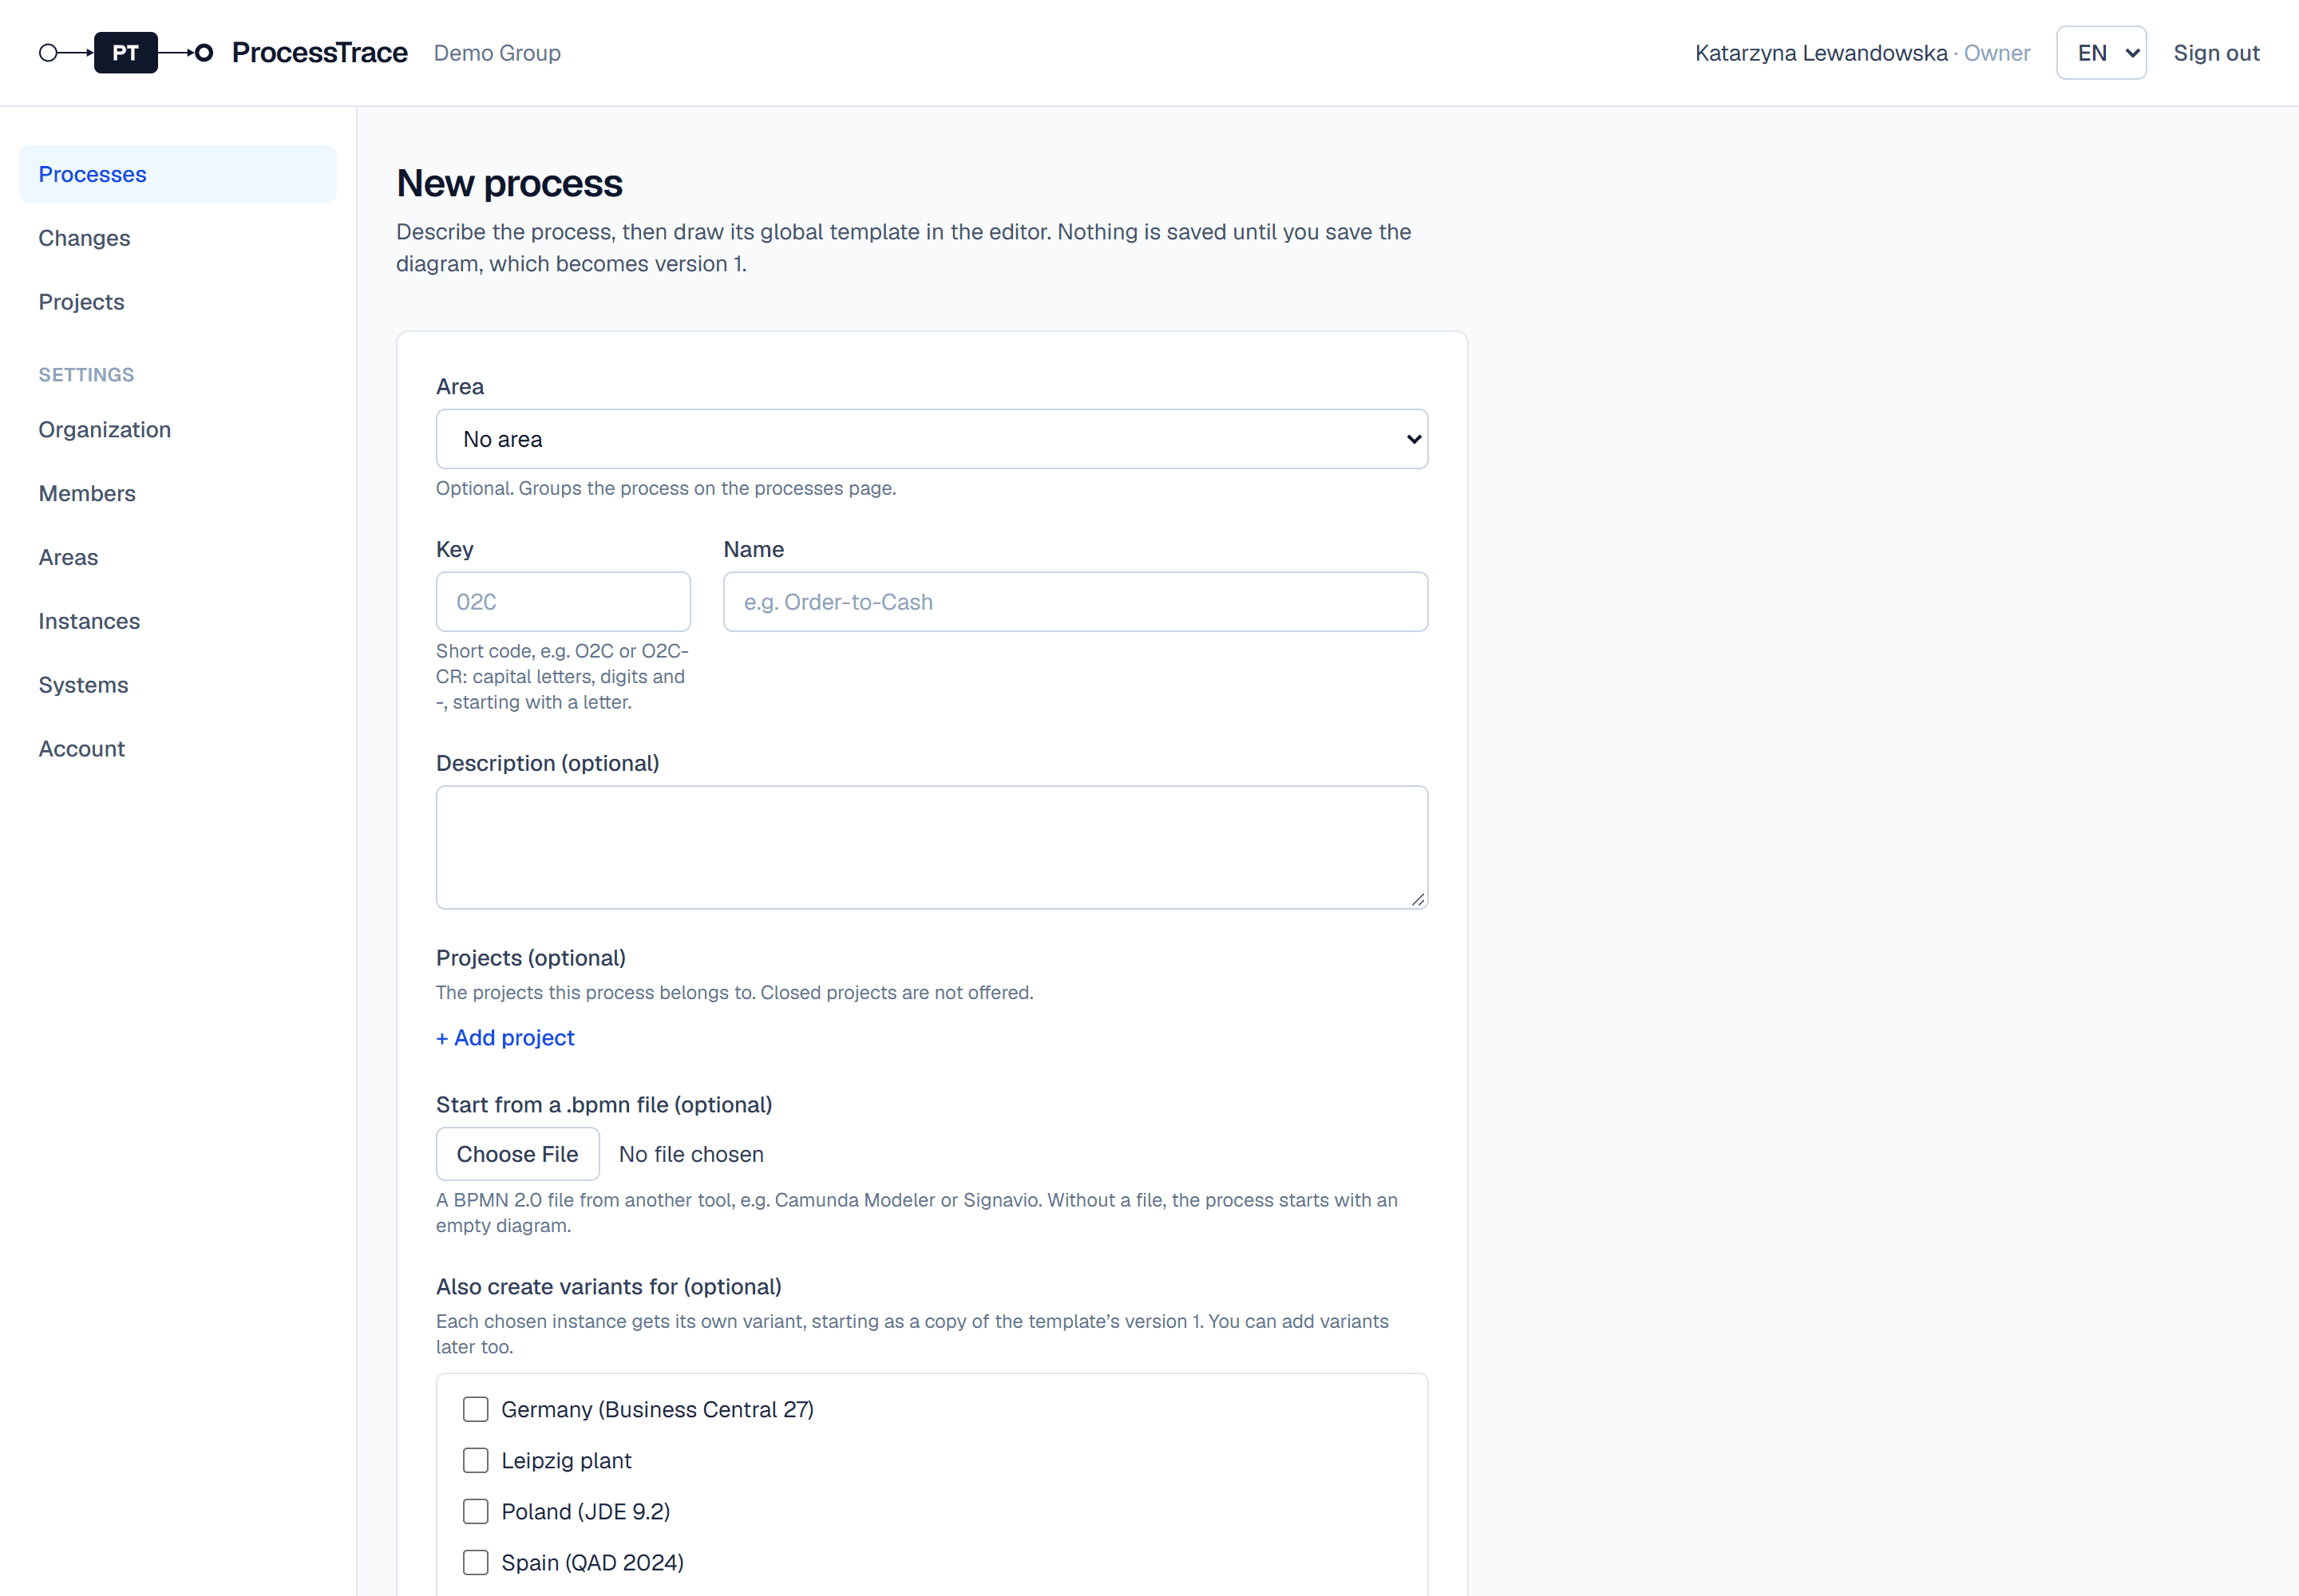Screen dimensions: 2299x1596
Task: Open Organization settings
Action: [178, 430]
